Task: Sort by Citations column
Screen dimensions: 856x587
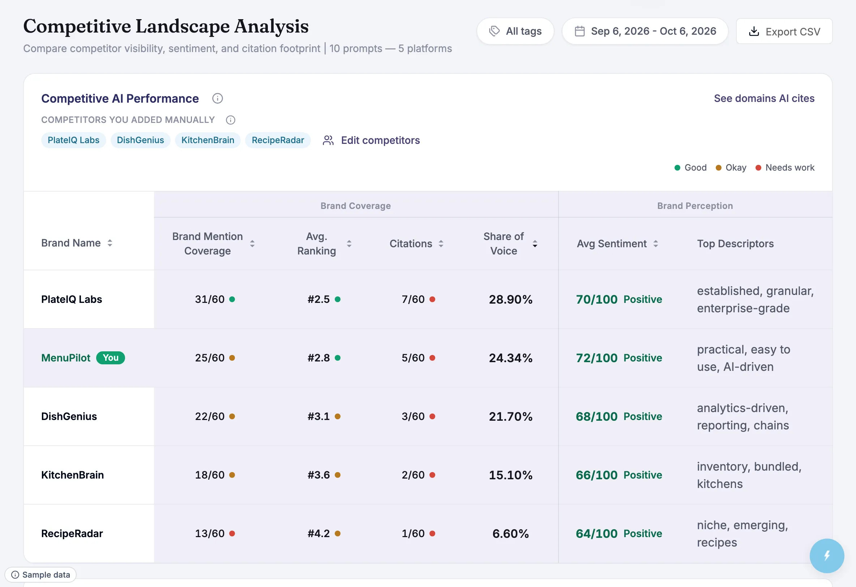Action: (x=441, y=243)
